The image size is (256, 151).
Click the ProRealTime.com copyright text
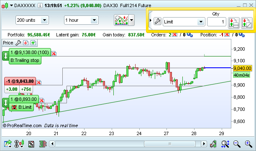pyautogui.click(x=22, y=125)
